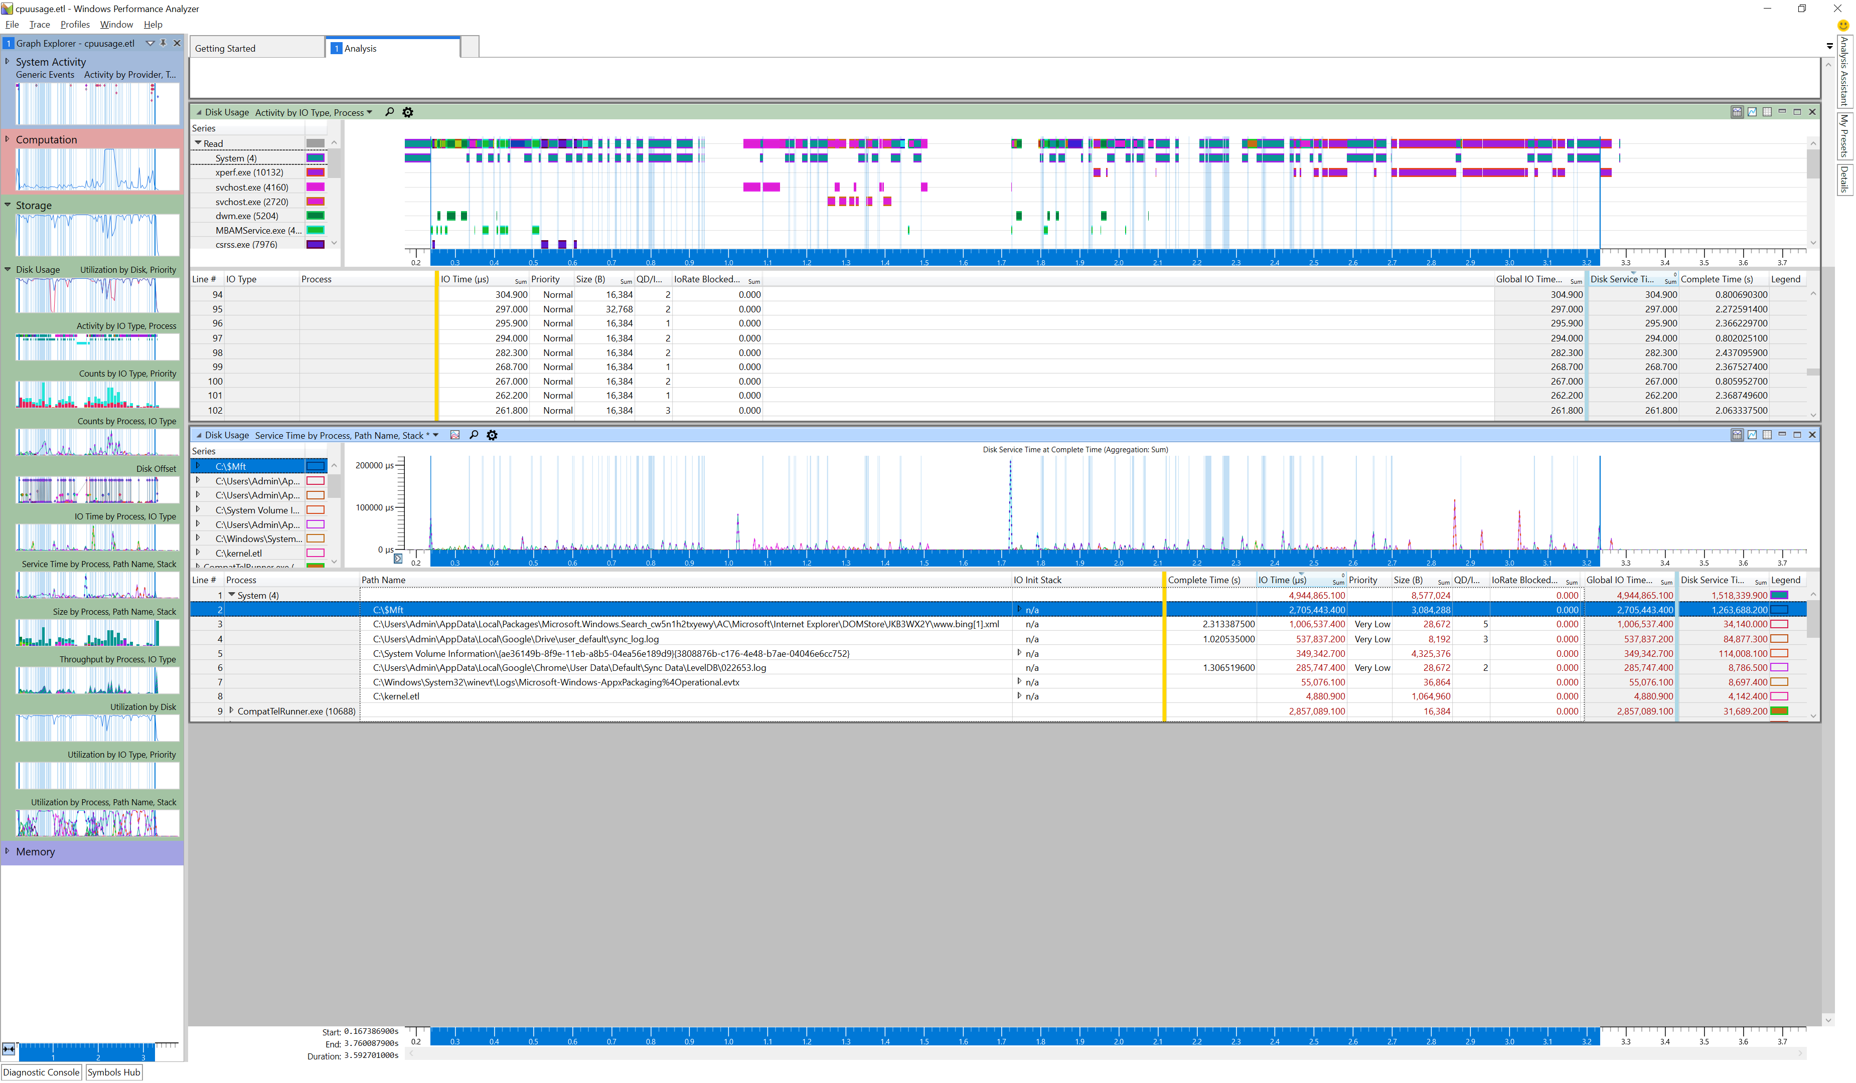Screen dimensions: 1856x1083
Task: Click zoom-to-selection icon at Graph Explorer bottom
Action: pyautogui.click(x=9, y=1048)
